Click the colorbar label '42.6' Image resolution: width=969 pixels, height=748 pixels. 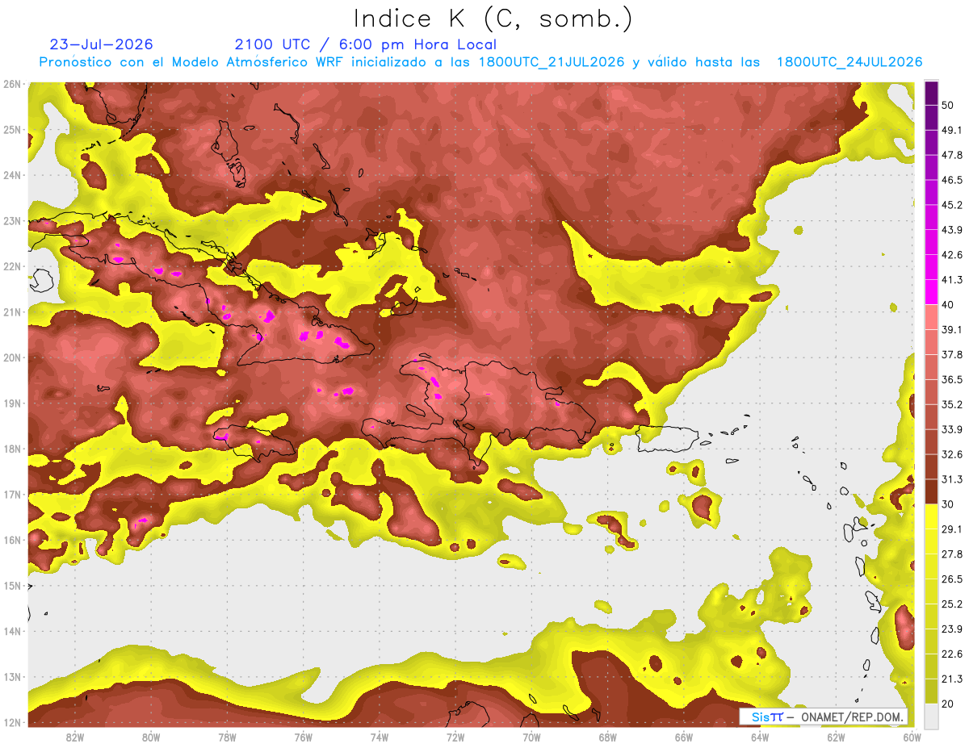coord(952,255)
